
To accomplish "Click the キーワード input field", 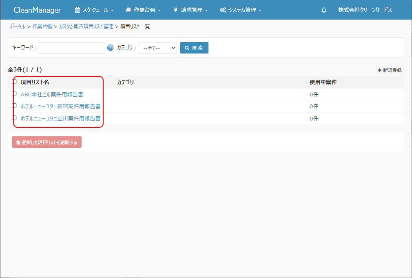I will (x=72, y=48).
